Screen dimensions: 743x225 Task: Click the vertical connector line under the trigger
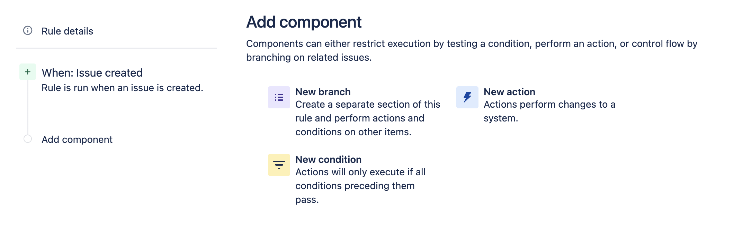28,107
